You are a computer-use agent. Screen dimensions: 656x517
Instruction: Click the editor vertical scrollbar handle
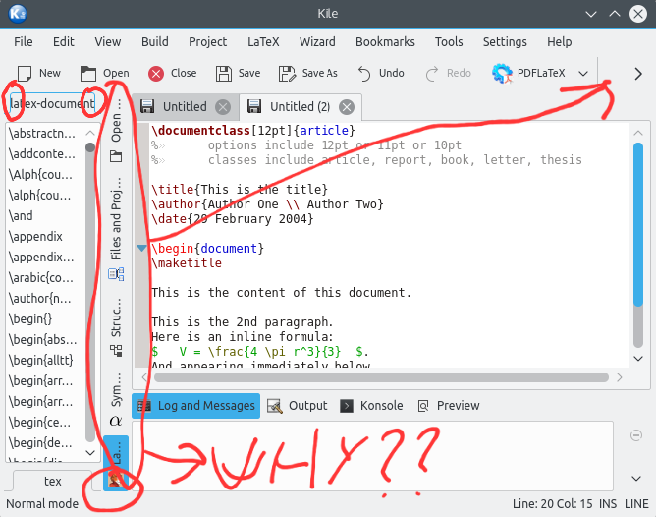638,224
